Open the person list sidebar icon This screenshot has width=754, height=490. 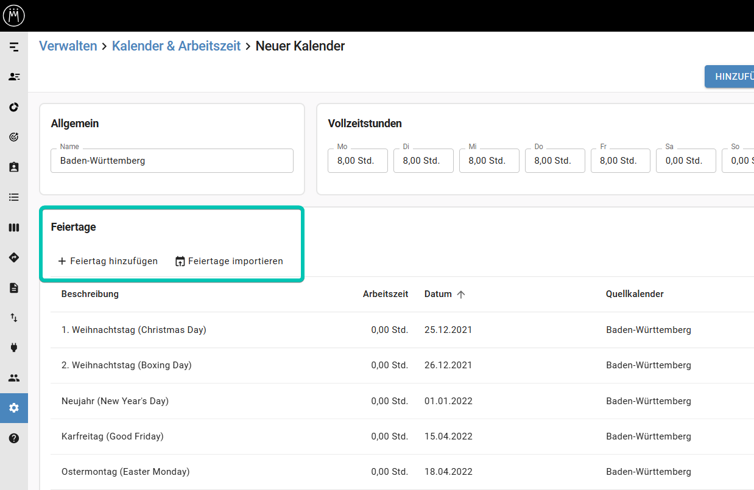tap(14, 77)
